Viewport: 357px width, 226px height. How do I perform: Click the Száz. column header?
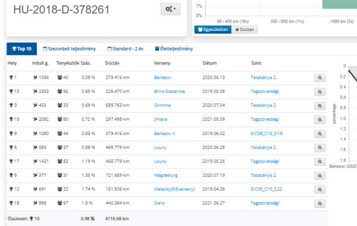(x=86, y=63)
